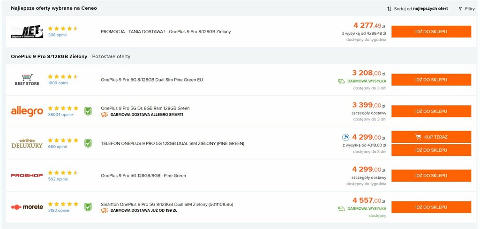Click 'DARMOWA WYSYŁKA' under 3 208 zł price
Screen dimensions: 480x229
pyautogui.click(x=367, y=81)
